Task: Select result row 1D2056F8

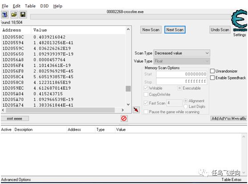Action: 63,71
